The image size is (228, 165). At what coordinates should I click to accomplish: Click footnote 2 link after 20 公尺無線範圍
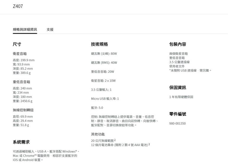(x=115, y=140)
